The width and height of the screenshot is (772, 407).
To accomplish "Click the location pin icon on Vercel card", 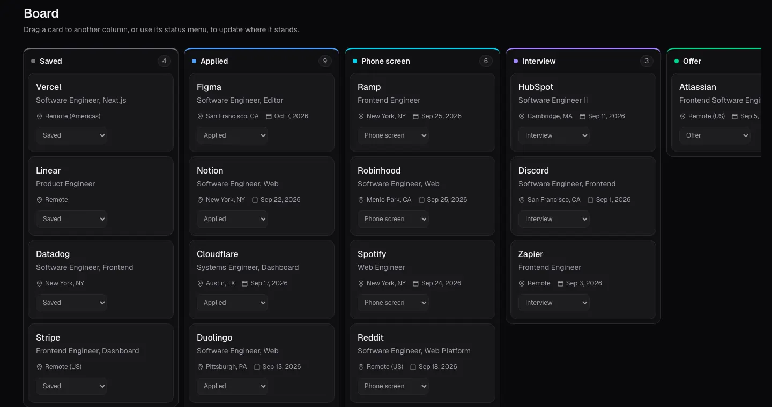I will click(x=39, y=116).
